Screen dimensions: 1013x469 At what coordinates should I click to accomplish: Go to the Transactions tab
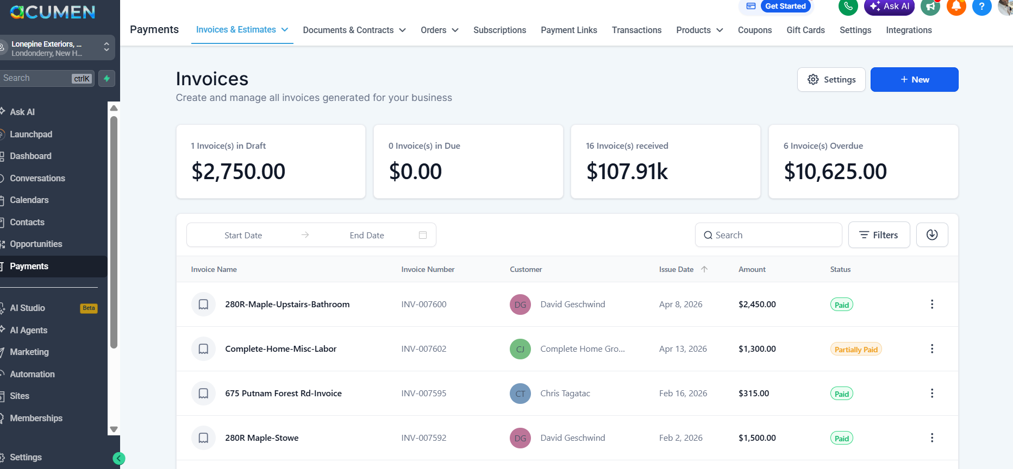[636, 30]
